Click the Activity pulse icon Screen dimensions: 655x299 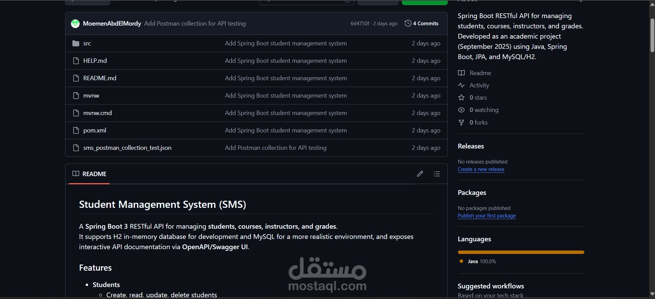pyautogui.click(x=461, y=85)
